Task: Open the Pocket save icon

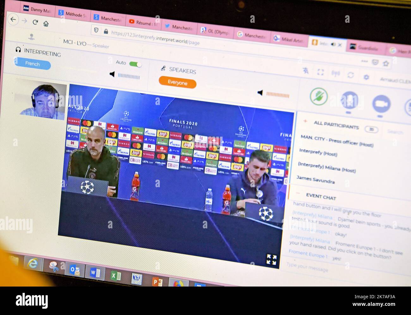Action: point(375,62)
